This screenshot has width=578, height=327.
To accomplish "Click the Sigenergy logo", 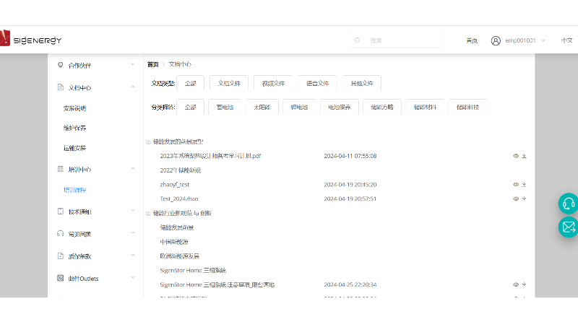I will 31,39.
